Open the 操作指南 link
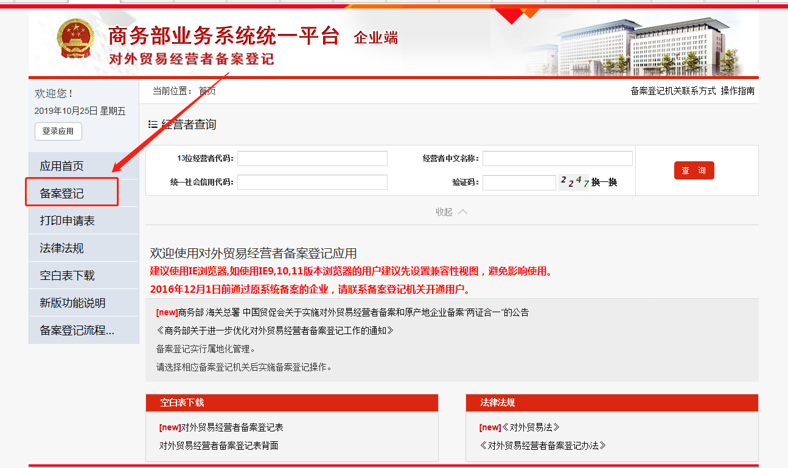The width and height of the screenshot is (788, 468). 737,91
